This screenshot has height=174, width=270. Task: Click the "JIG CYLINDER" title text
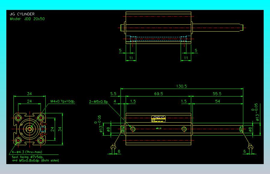[22, 14]
